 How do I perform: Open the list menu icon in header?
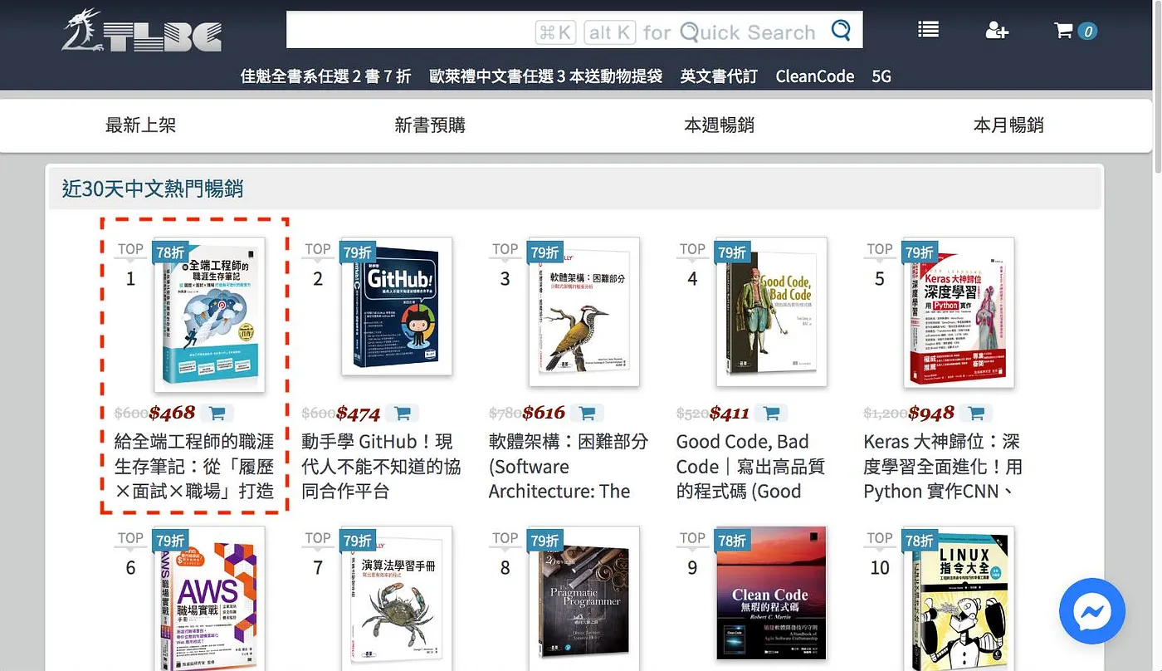point(928,30)
